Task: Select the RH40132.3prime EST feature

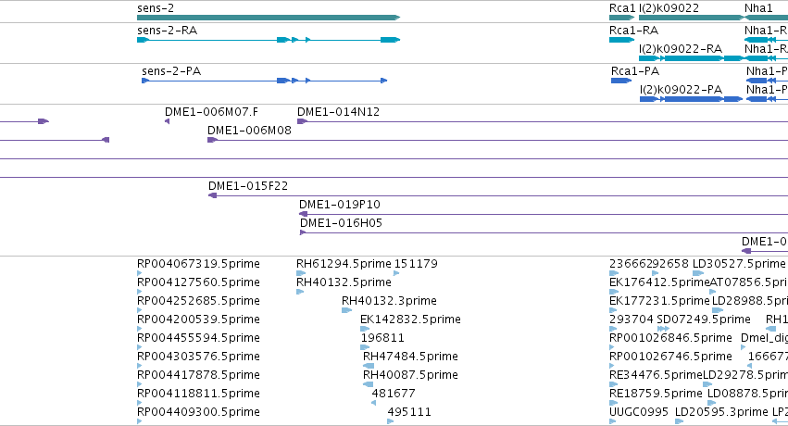Action: (x=346, y=310)
